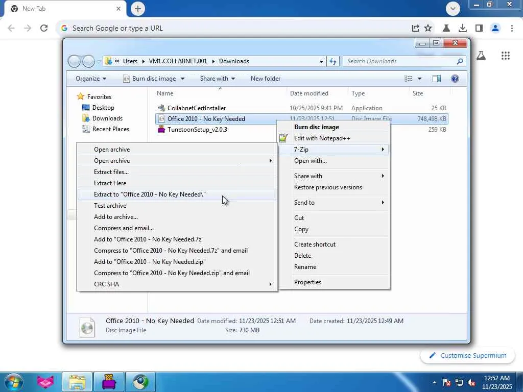Screen dimensions: 523x392
Task: Click the network tray icon
Action: [459, 383]
